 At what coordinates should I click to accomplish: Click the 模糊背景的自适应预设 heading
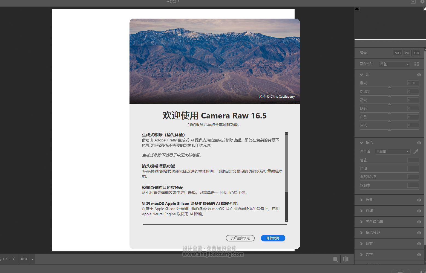(162, 187)
